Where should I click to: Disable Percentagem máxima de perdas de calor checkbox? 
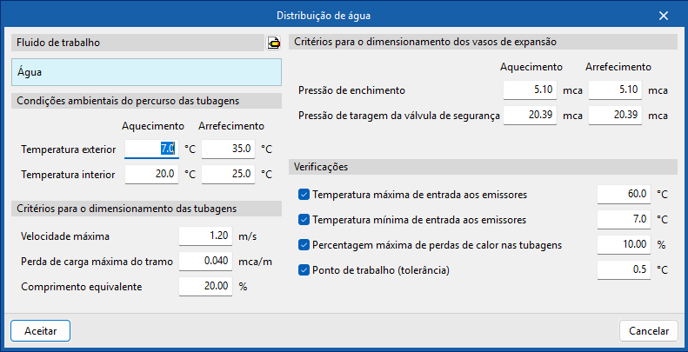click(304, 245)
